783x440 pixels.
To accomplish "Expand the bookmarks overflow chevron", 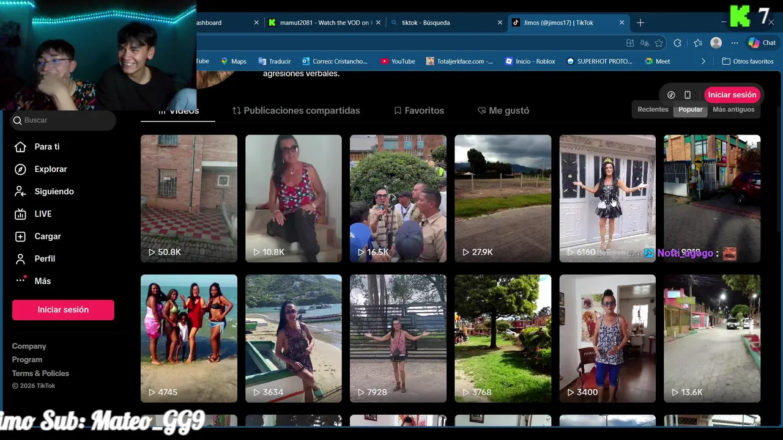I will [703, 61].
